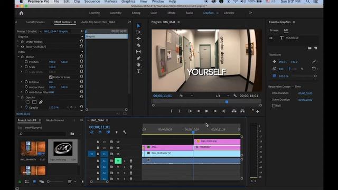This screenshot has width=338, height=190.
Task: Expand the Rotation property
Action: point(21,82)
